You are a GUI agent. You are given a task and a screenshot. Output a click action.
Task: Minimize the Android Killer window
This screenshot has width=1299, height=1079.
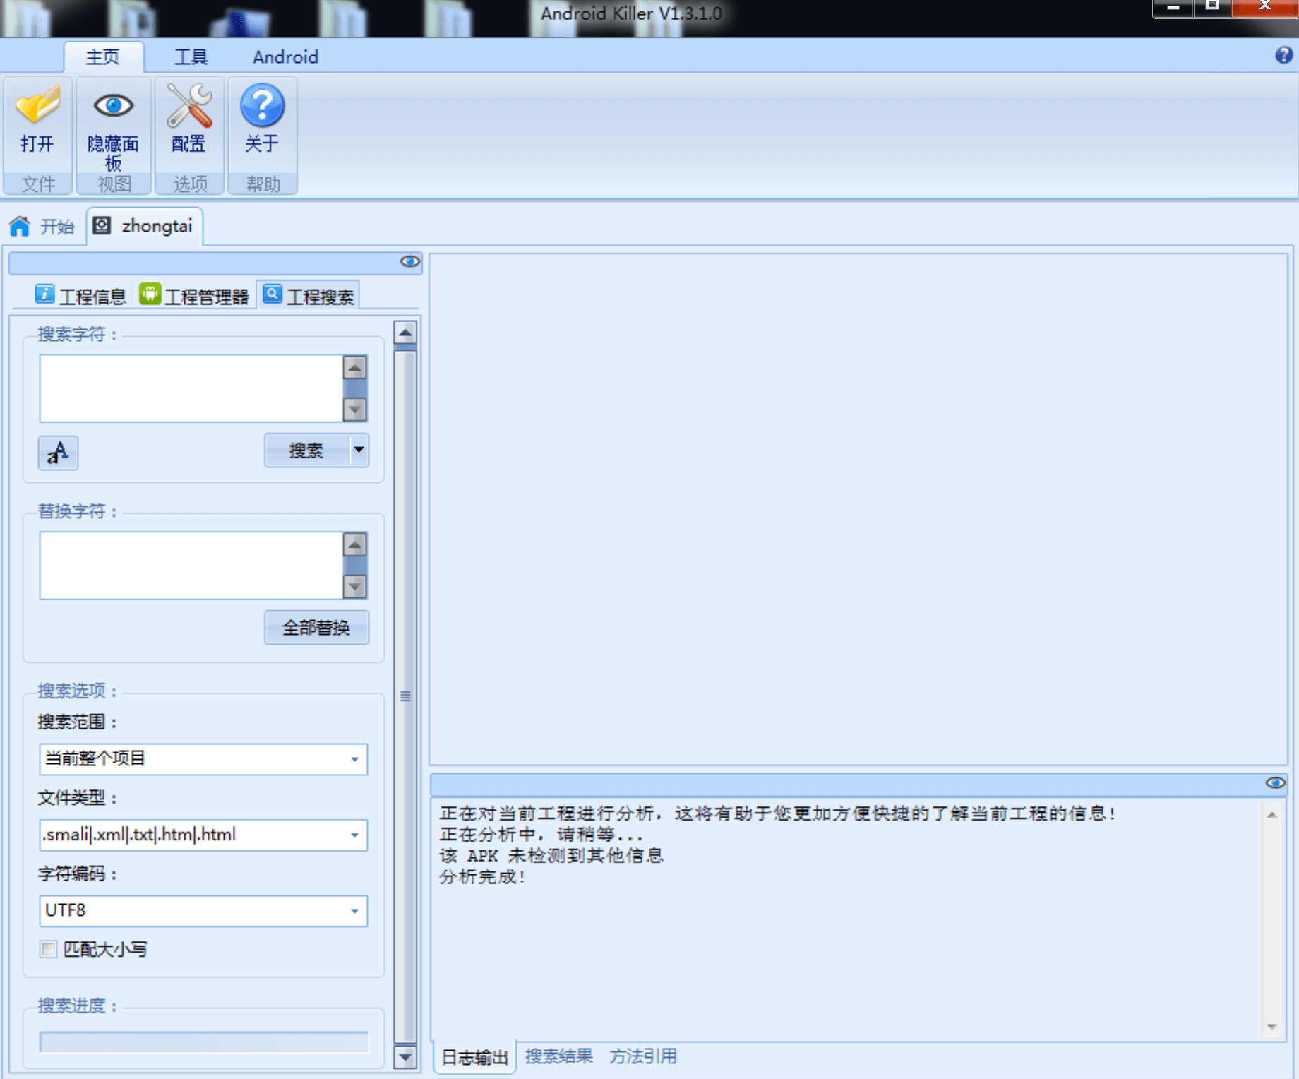pyautogui.click(x=1173, y=8)
